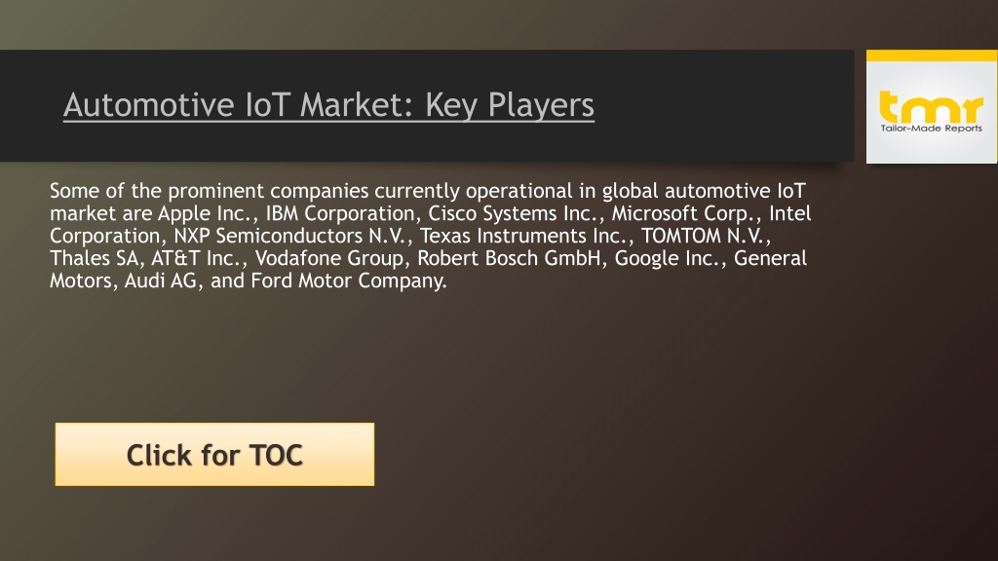Click the tmr Tailor-Made Reports logo
998x561 pixels.
point(932,107)
